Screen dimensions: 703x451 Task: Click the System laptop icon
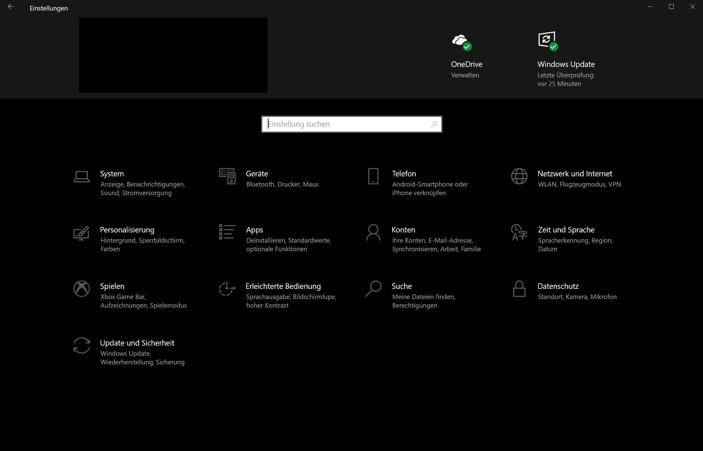82,177
